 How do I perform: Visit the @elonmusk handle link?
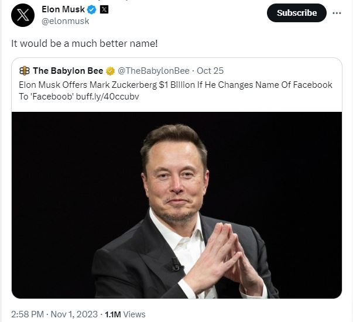[65, 22]
